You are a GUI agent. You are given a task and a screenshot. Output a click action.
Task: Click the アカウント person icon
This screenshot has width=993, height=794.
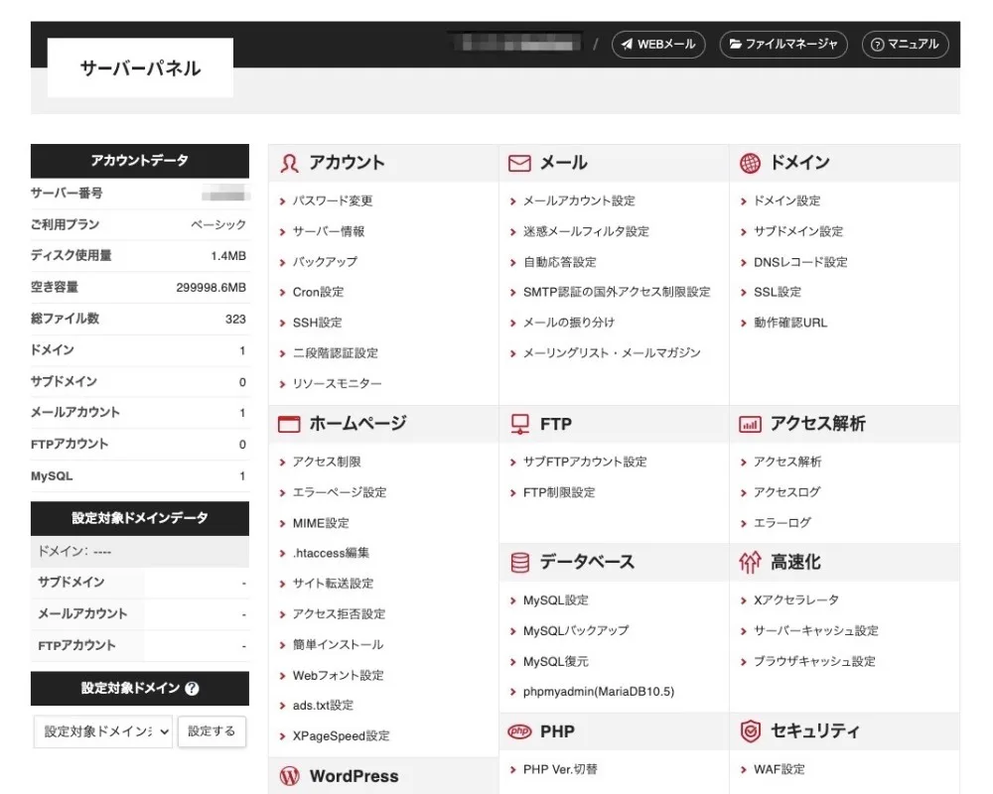click(289, 164)
